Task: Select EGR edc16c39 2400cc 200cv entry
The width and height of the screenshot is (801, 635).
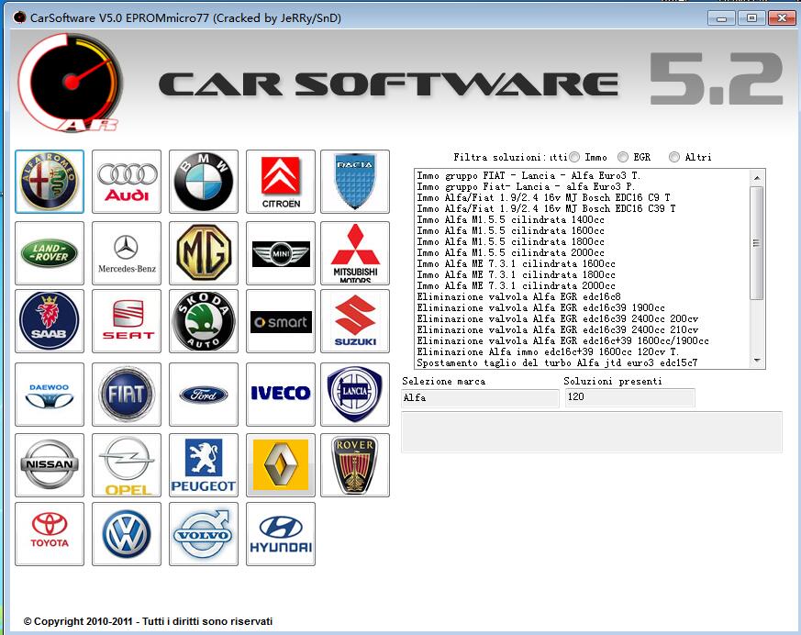Action: 557,318
